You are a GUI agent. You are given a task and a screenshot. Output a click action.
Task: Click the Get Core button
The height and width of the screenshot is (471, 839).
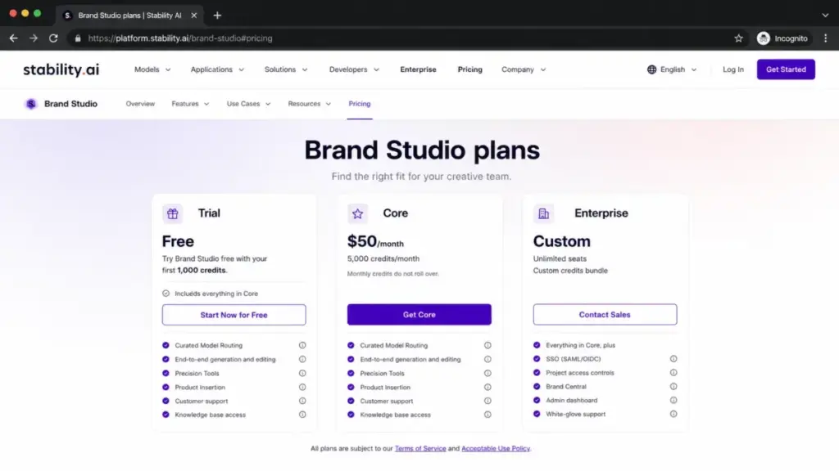tap(419, 315)
